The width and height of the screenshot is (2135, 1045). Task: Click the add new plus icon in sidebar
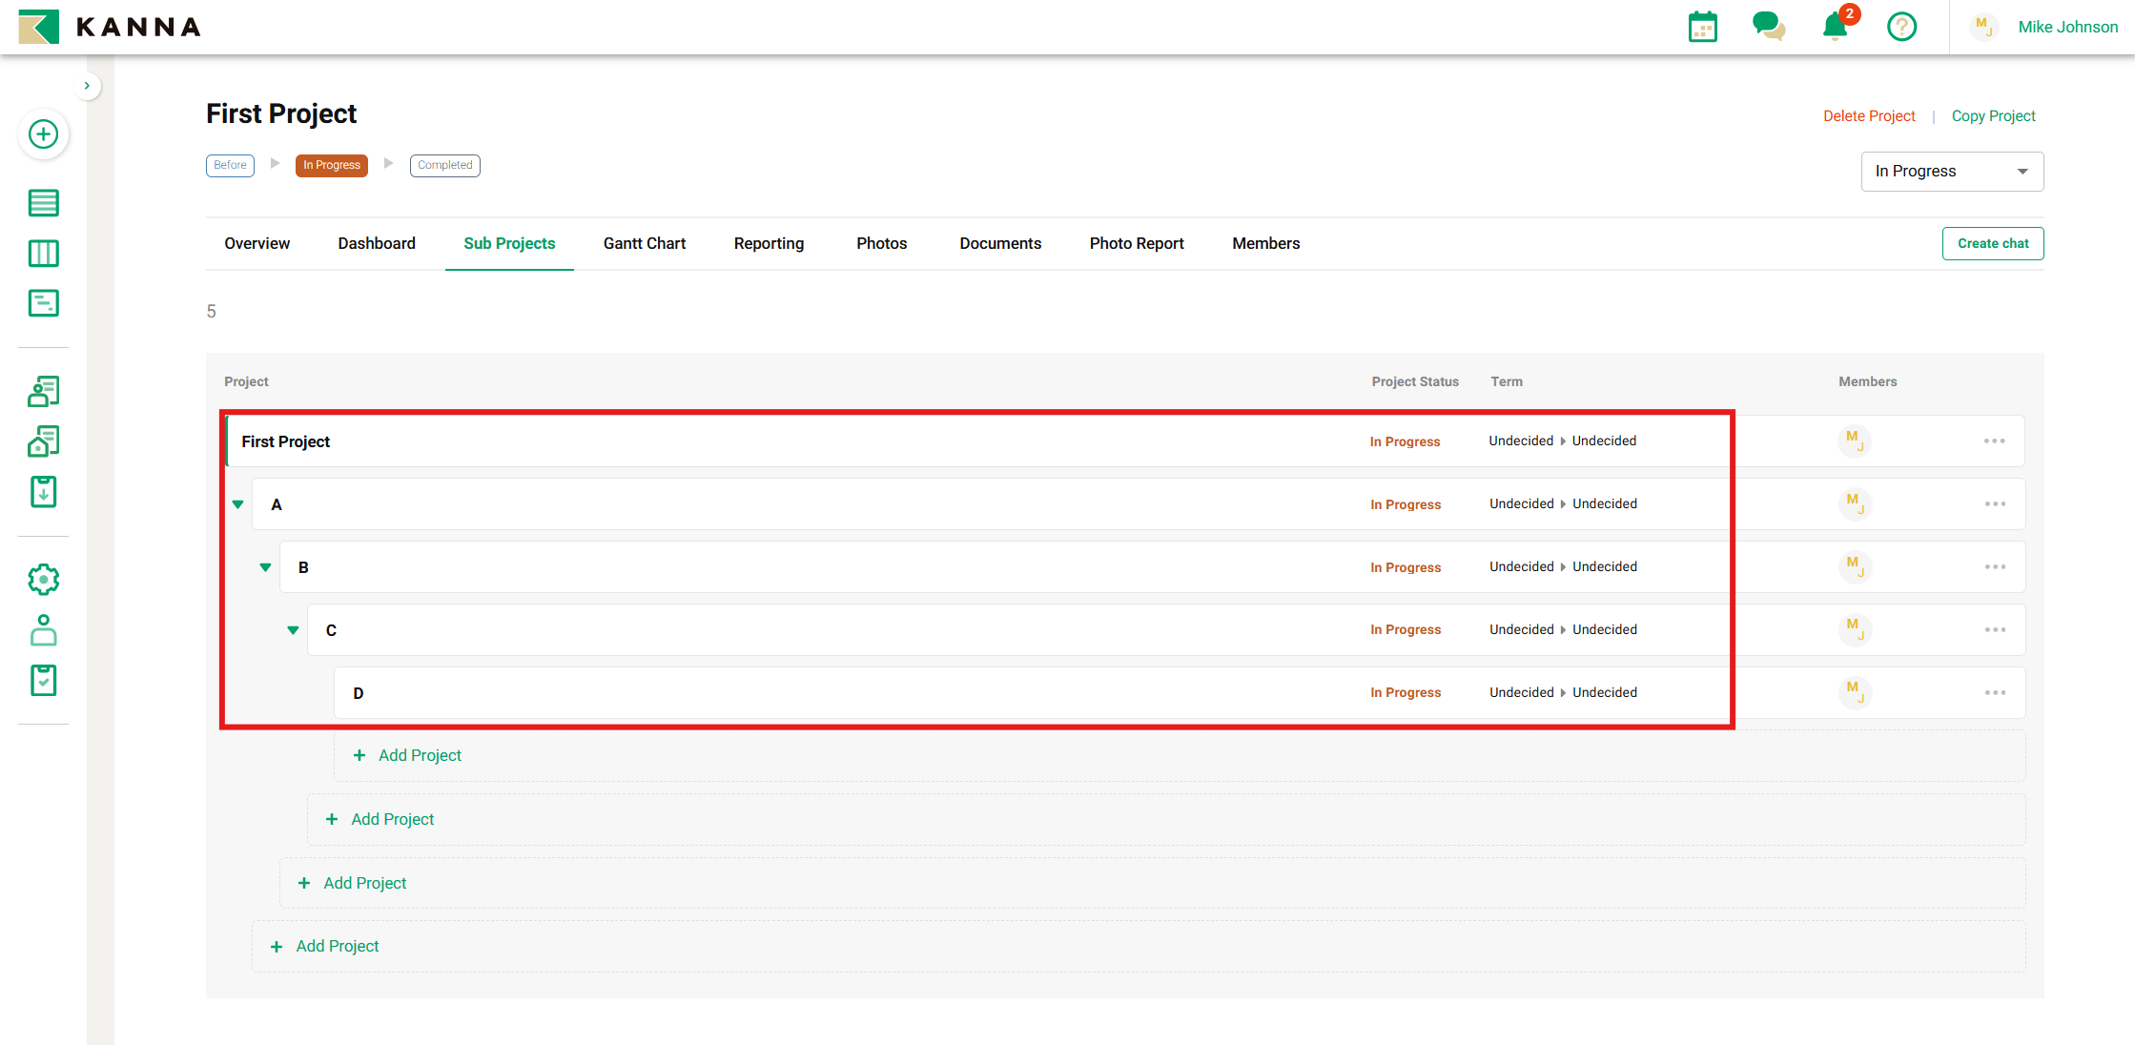point(43,134)
